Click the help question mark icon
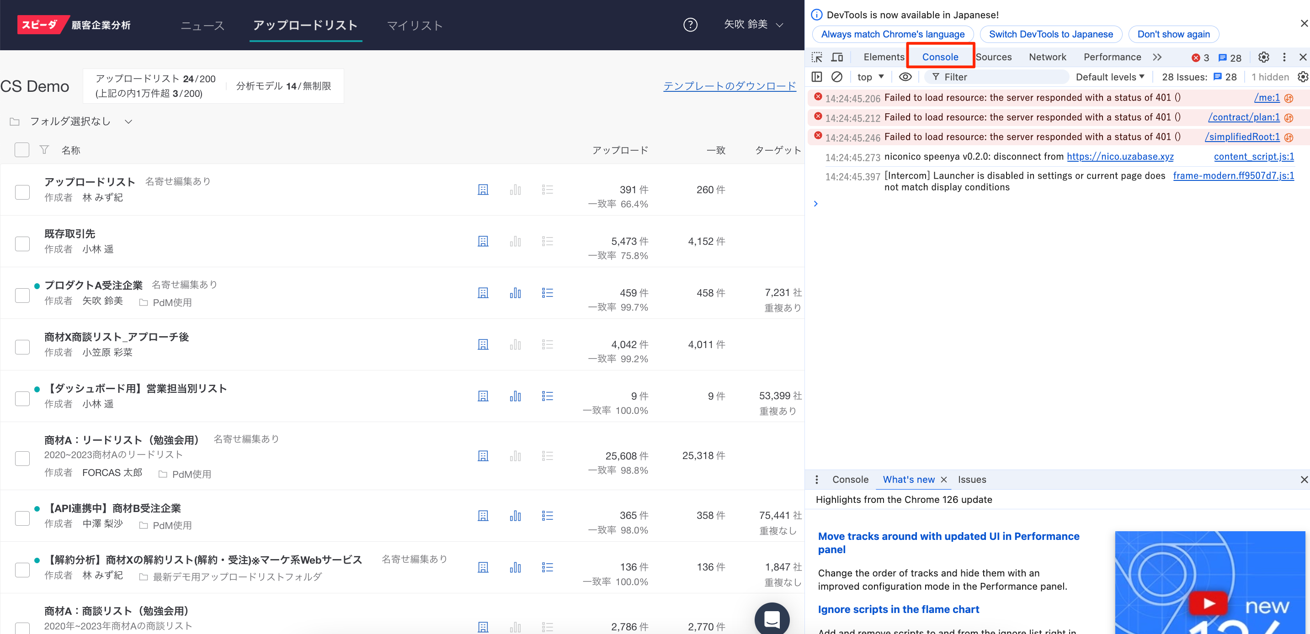 point(690,24)
